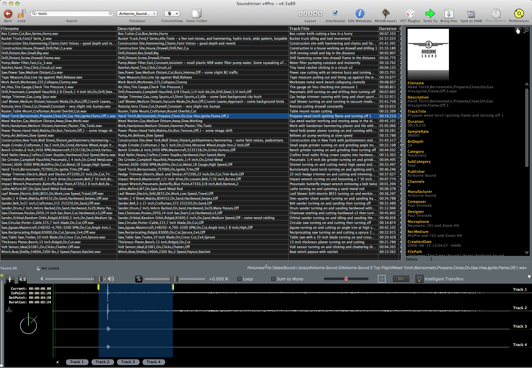Switch to layout 4
Viewport: 532px width, 368px height.
tap(315, 14)
